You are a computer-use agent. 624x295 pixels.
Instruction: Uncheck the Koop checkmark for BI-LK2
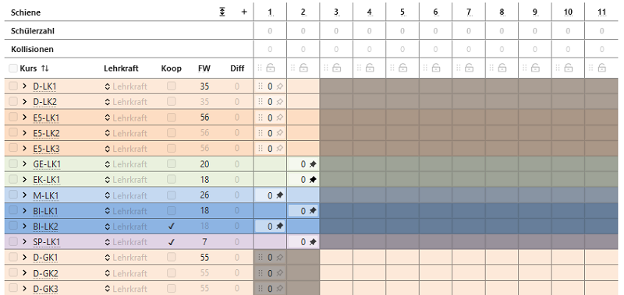(x=171, y=227)
